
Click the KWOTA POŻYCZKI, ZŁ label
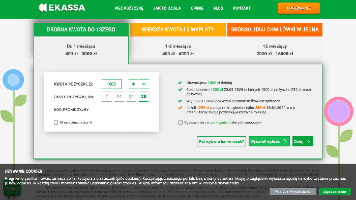point(73,84)
